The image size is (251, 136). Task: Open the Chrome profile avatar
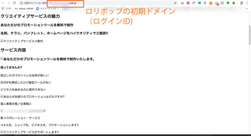click(x=241, y=3)
